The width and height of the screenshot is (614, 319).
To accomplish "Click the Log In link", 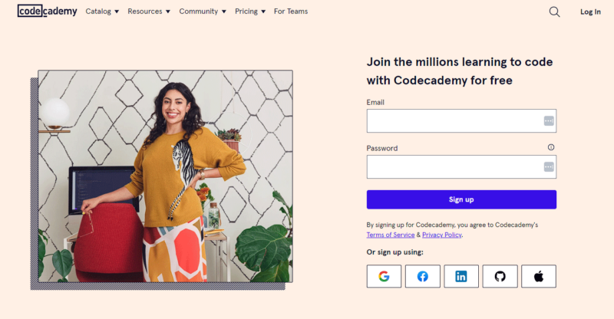I will (591, 12).
